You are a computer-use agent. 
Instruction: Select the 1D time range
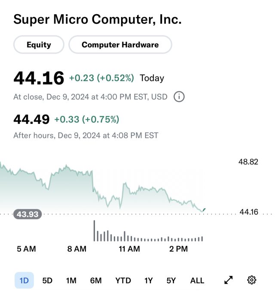tap(24, 280)
